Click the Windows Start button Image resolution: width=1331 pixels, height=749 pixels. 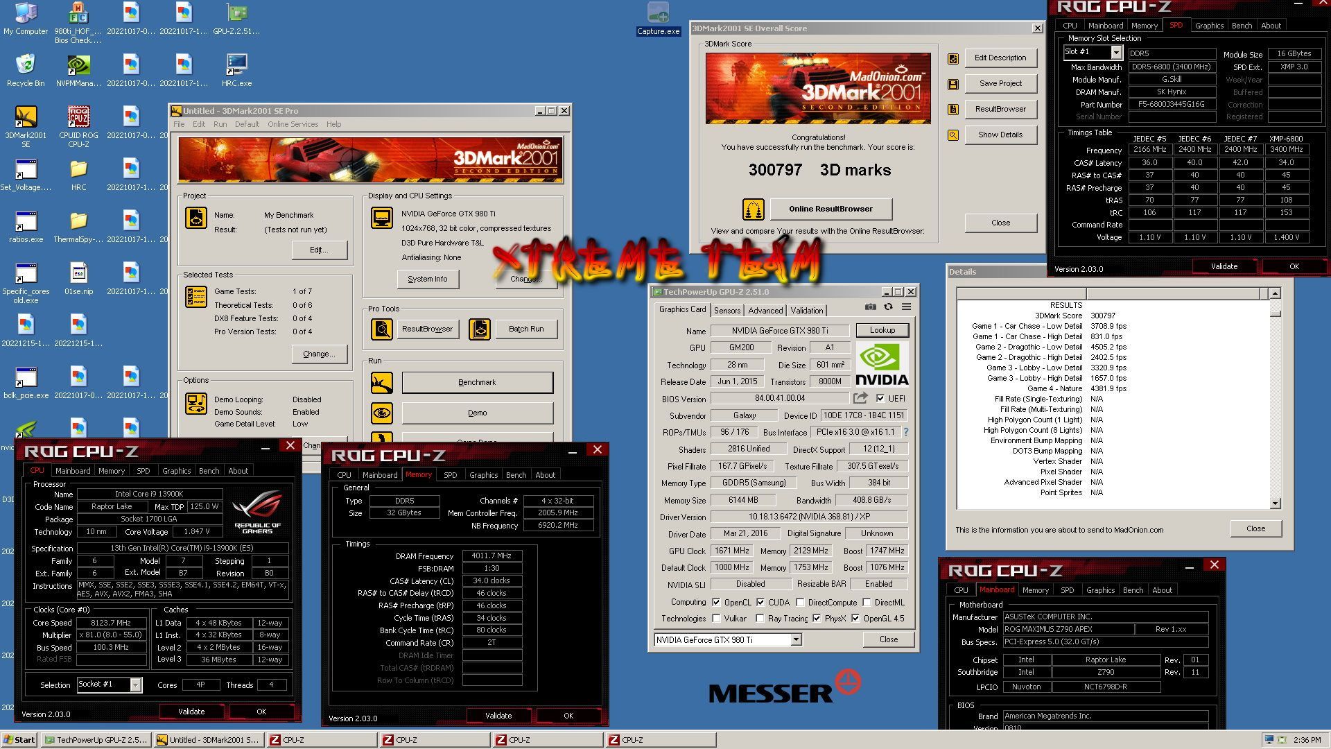(x=19, y=740)
